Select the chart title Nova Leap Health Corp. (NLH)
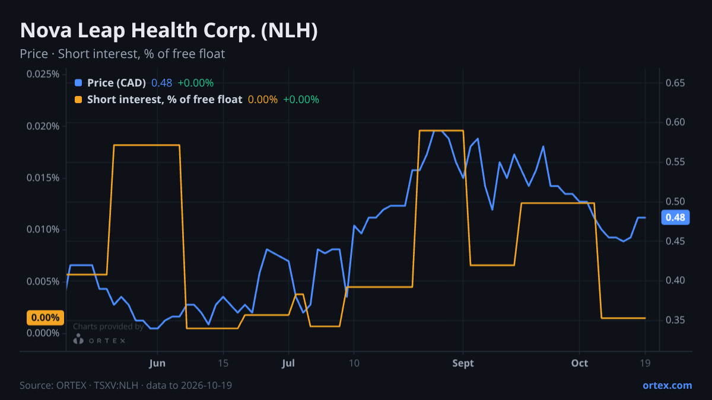Image resolution: width=712 pixels, height=400 pixels. (x=169, y=31)
